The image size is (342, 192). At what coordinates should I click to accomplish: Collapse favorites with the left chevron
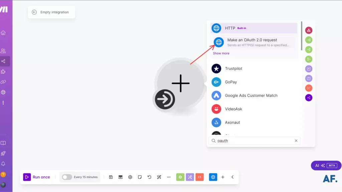[x=232, y=177]
